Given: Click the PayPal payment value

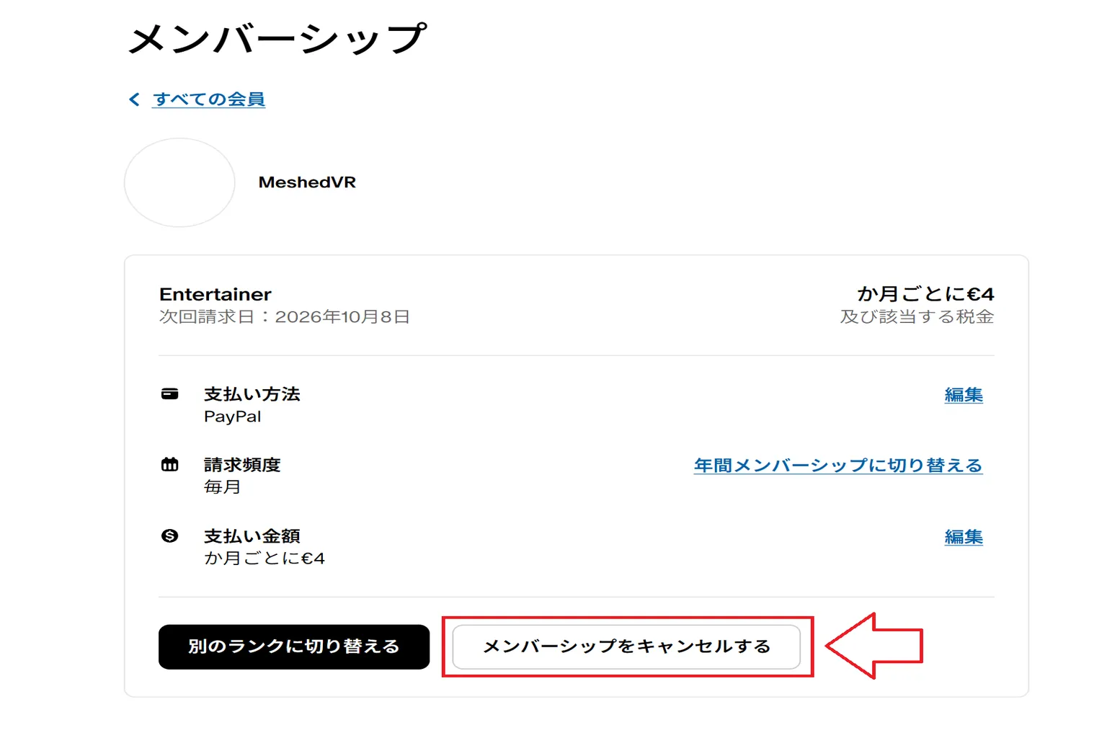Looking at the screenshot, I should [x=232, y=417].
